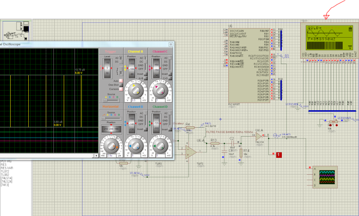359x216 pixels.
Task: Turn the Channel B volts dial
Action: point(136,146)
